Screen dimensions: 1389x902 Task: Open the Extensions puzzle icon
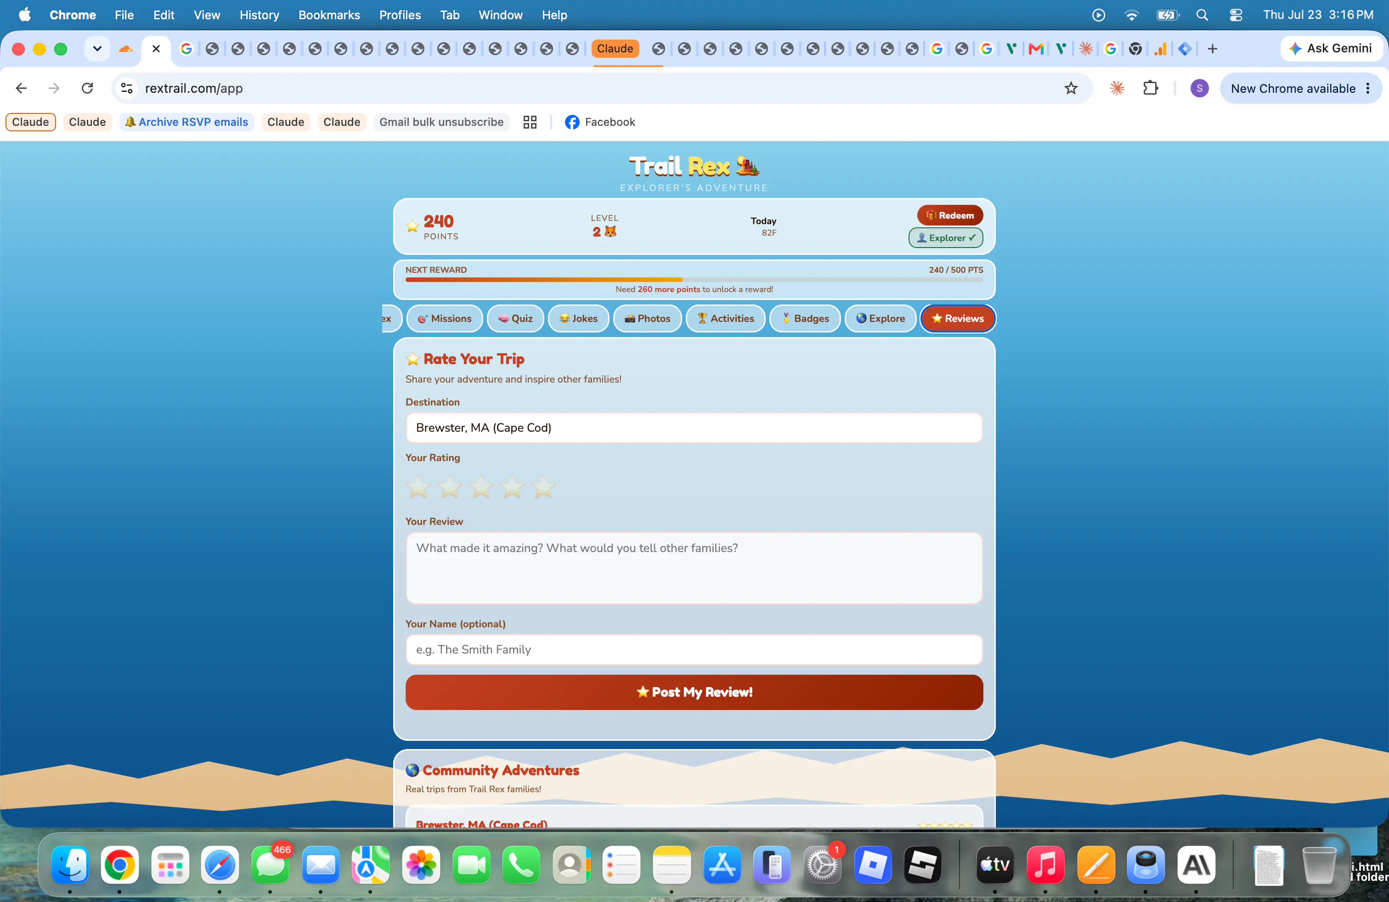[1150, 88]
